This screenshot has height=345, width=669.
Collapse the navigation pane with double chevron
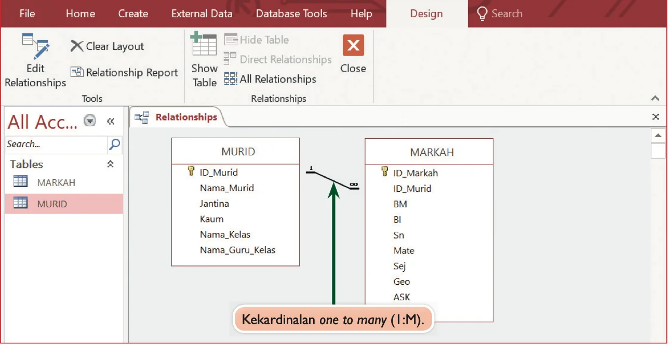pos(110,121)
